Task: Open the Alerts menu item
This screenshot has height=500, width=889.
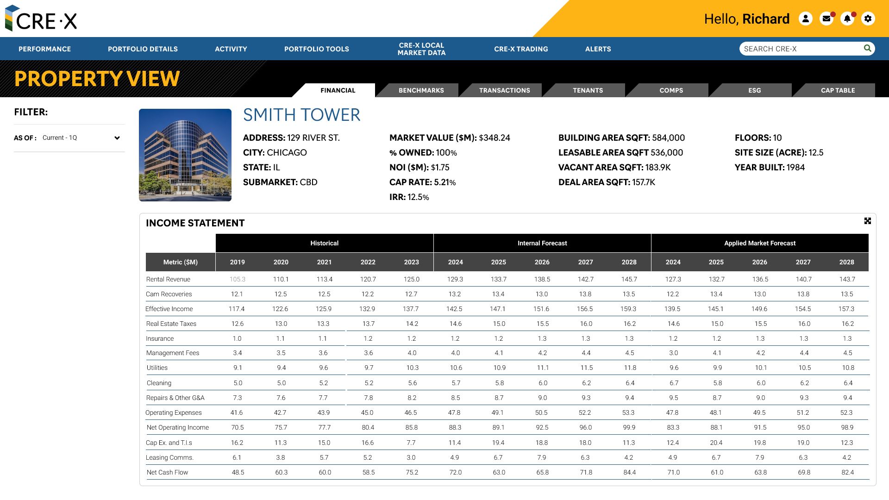Action: 598,49
